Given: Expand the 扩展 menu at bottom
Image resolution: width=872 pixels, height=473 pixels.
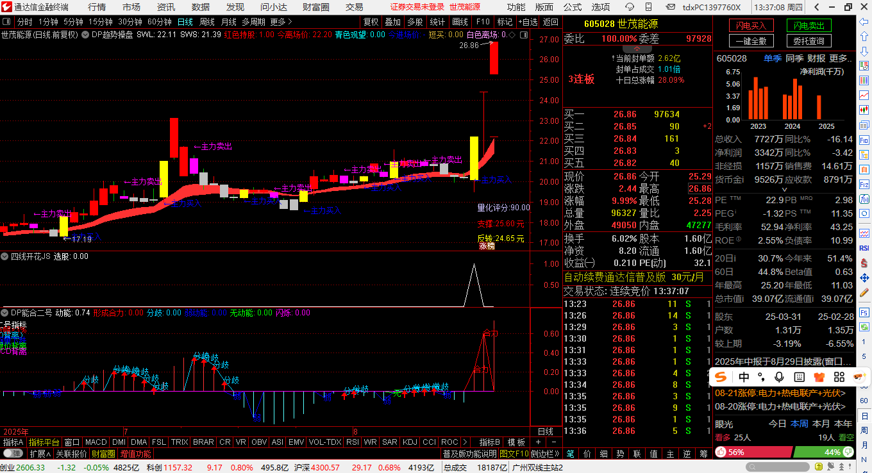Looking at the screenshot, I should [40, 454].
